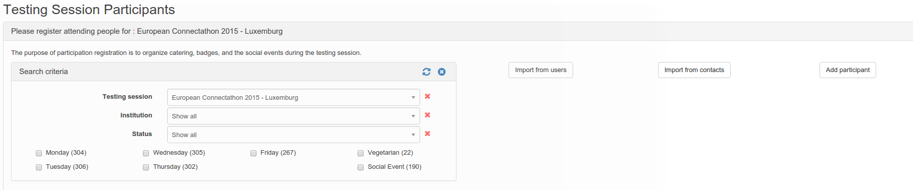913x190 pixels.
Task: Click the Search criteria panel header
Action: pyautogui.click(x=234, y=72)
